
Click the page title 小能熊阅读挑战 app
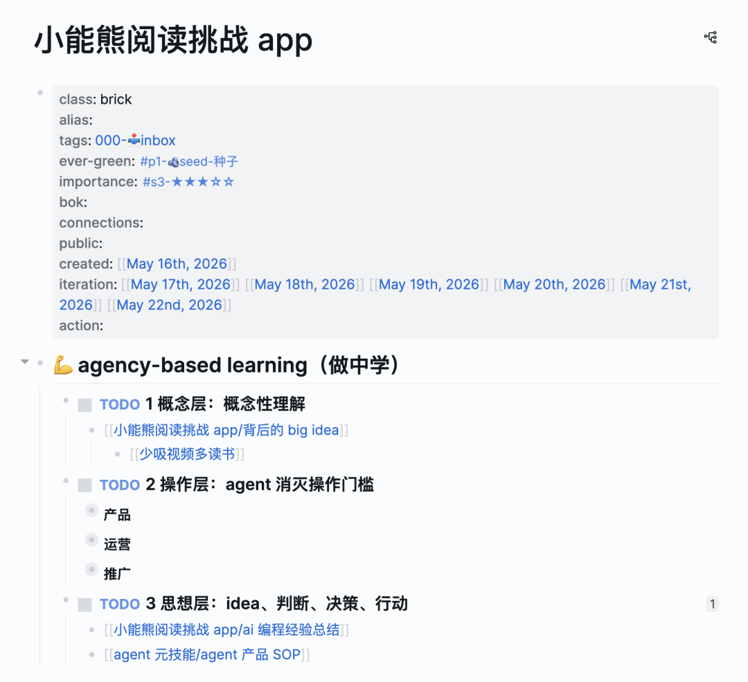click(x=173, y=40)
